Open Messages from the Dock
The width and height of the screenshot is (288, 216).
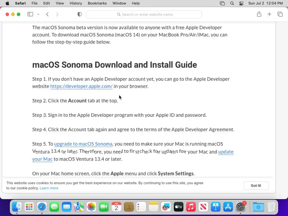click(x=54, y=207)
